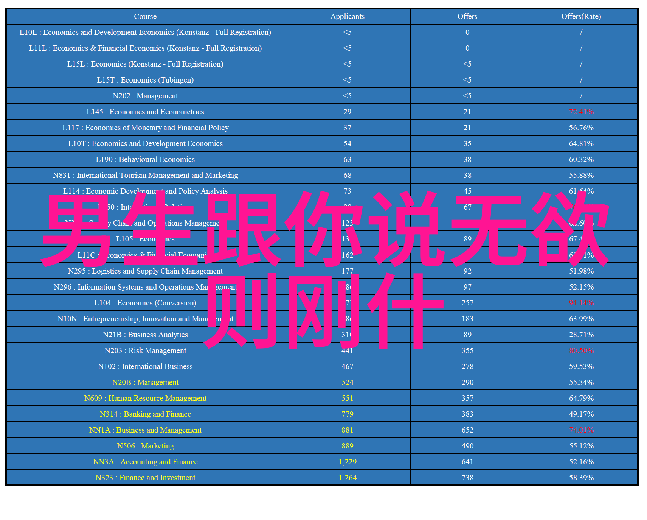Select yellow N20B Management cell
Screen dimensions: 647x520
145,382
